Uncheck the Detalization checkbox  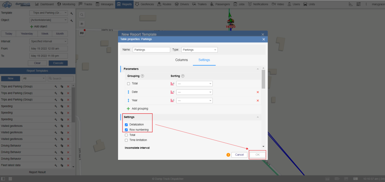click(126, 125)
